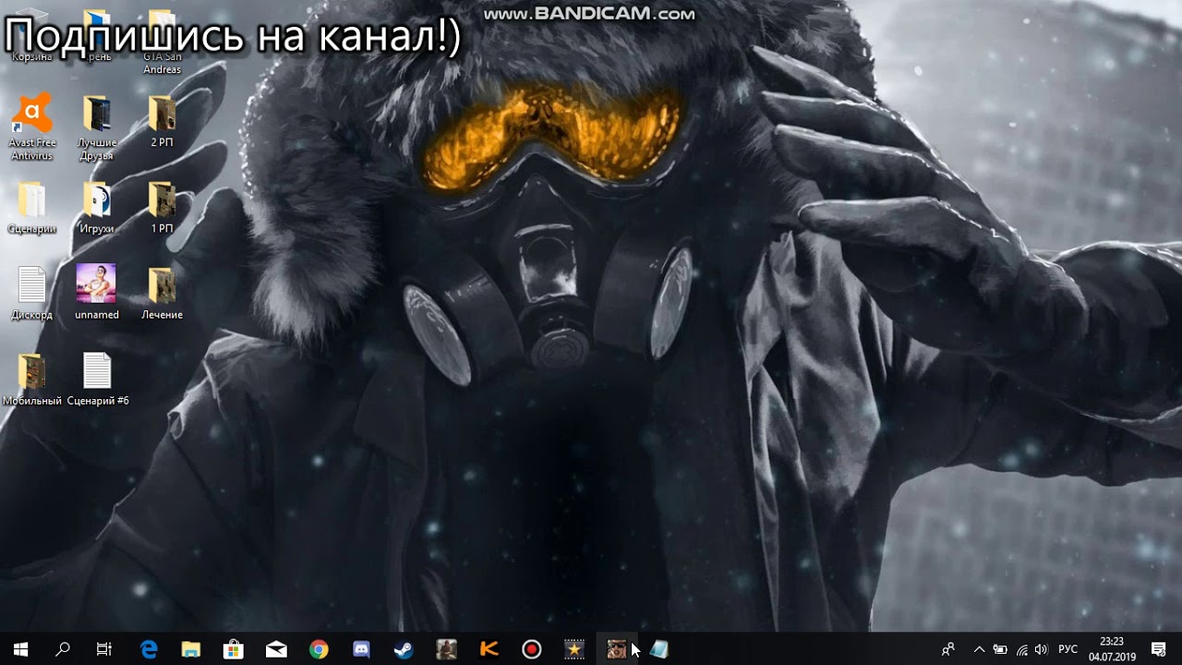Viewport: 1182px width, 665px height.
Task: Open Task View on the taskbar
Action: 104,649
